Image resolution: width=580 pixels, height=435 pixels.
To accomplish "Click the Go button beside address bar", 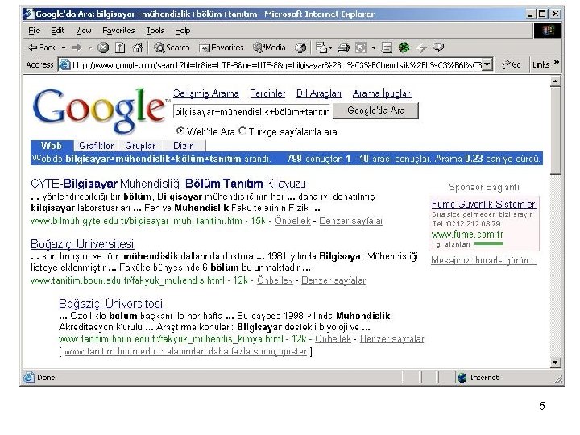I will coord(512,64).
